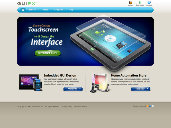Screen dimensions: 171x128
Task: Click the Shop Now button
Action: (x=141, y=89)
